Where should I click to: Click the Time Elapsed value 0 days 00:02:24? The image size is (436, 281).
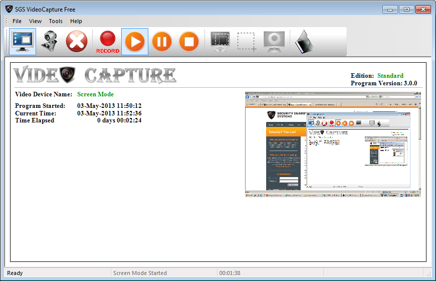pyautogui.click(x=119, y=120)
